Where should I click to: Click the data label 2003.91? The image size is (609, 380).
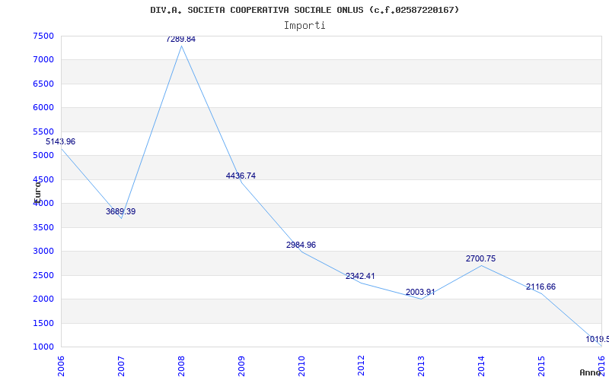coord(421,293)
